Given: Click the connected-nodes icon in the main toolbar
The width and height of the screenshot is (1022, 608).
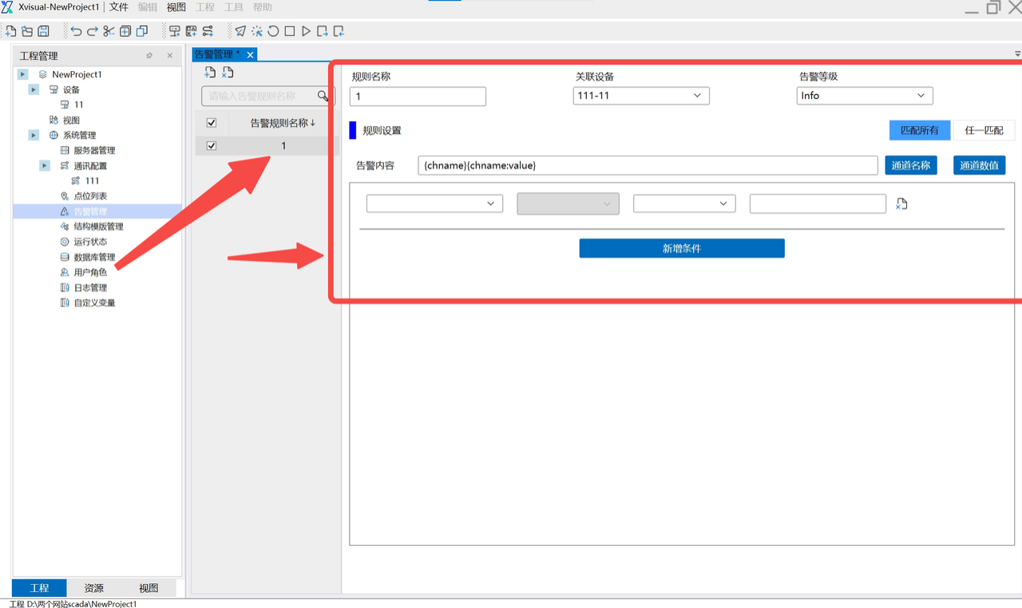Looking at the screenshot, I should 208,31.
